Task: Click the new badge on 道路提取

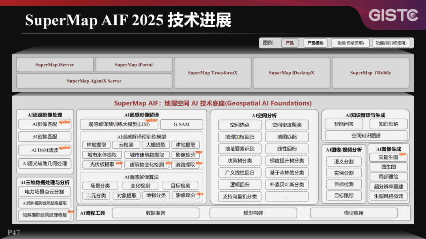Action: (x=198, y=162)
